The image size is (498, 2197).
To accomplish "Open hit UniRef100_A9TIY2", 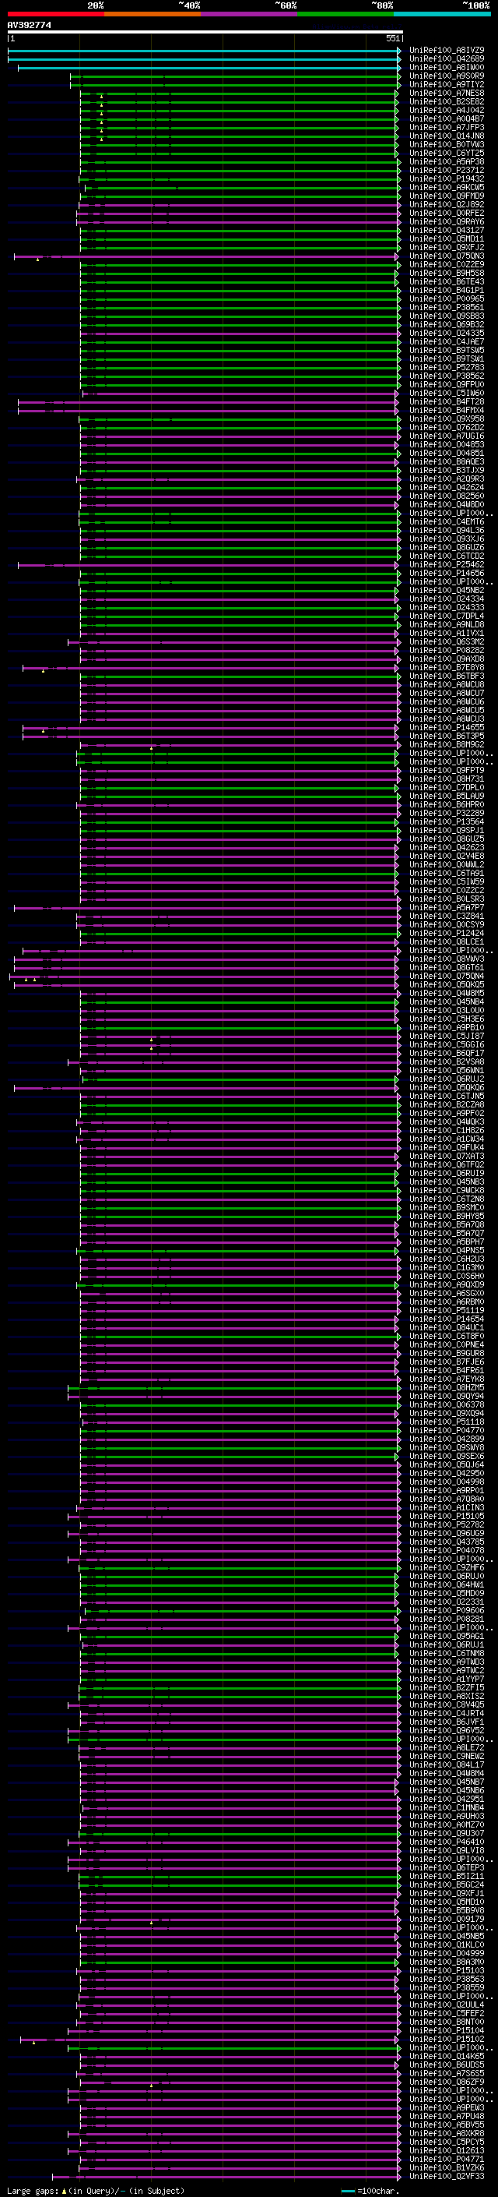I will [447, 84].
